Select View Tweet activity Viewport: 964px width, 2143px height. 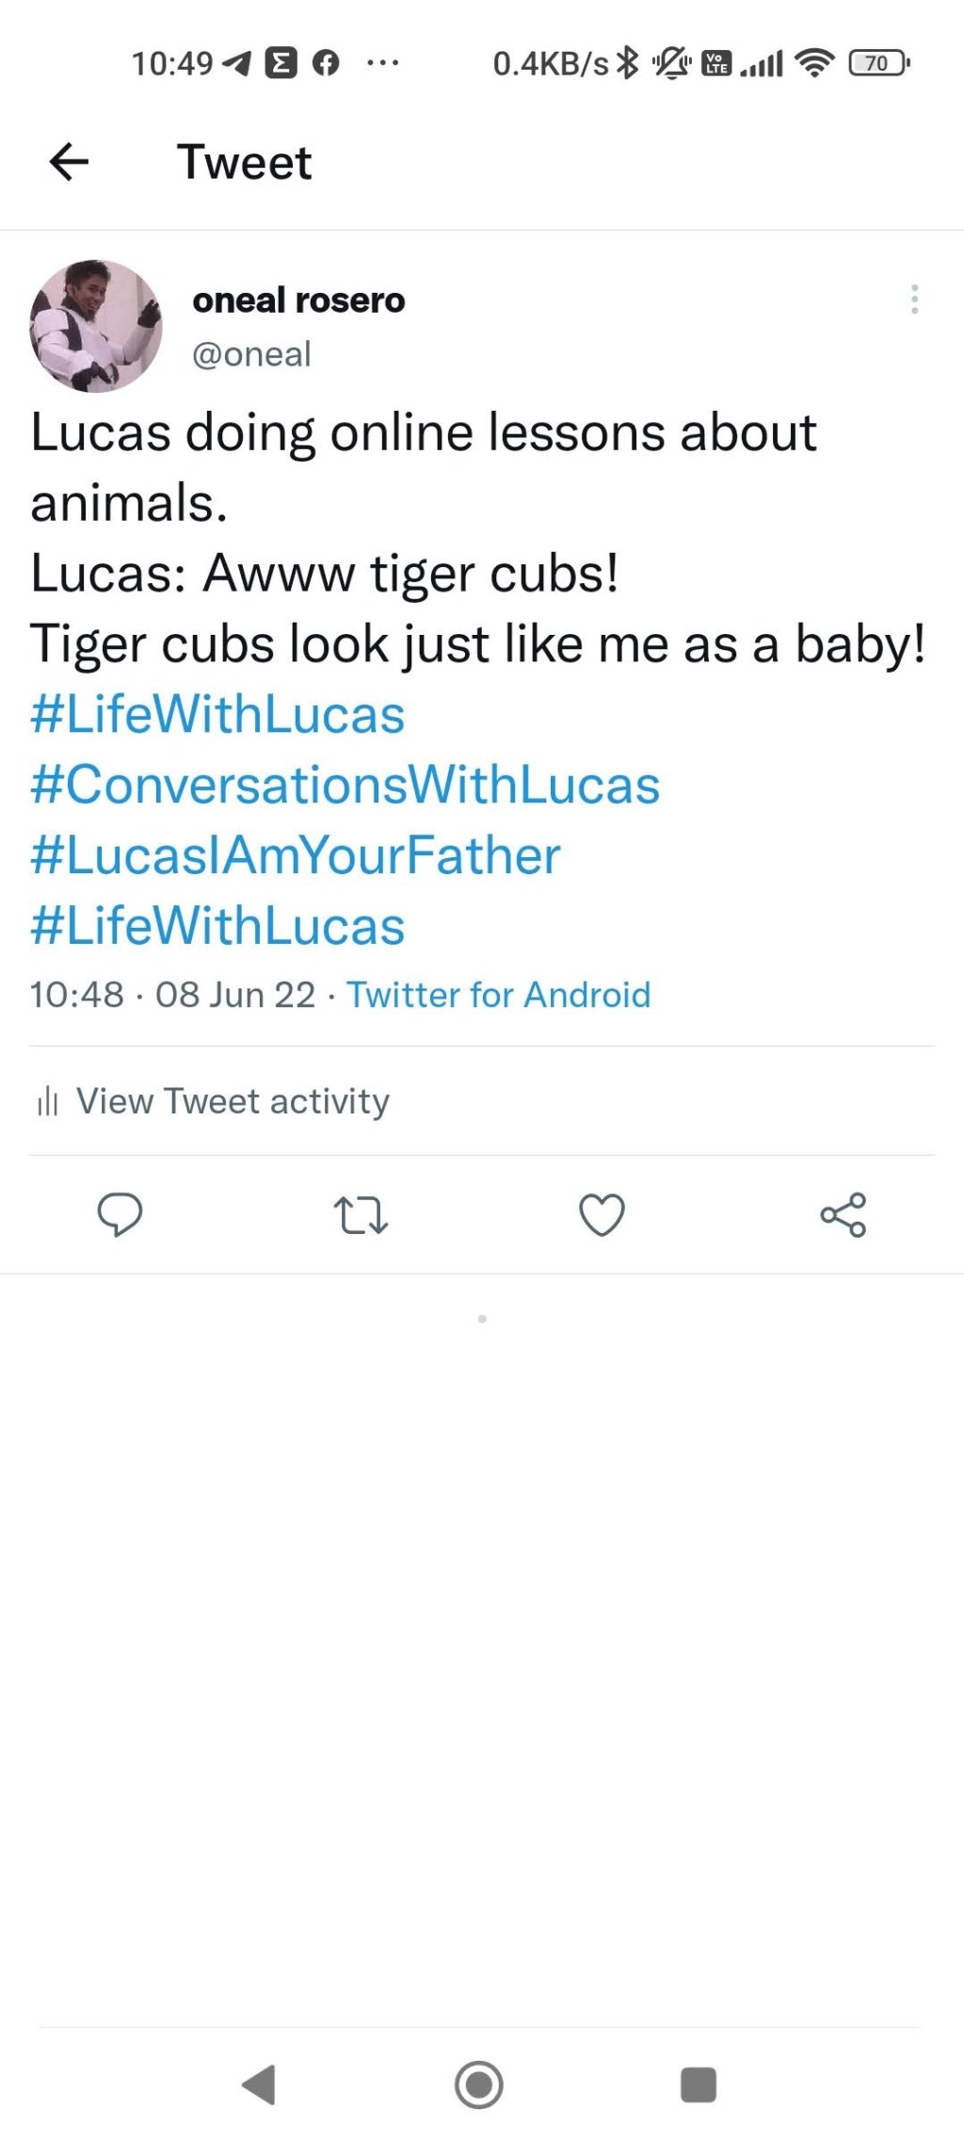[233, 1100]
